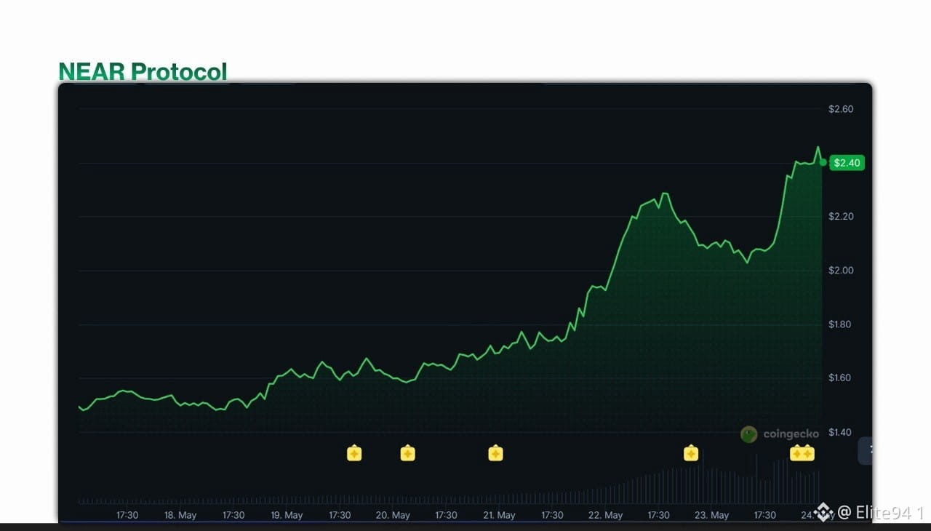This screenshot has height=531, width=931.
Task: Click the 18. May date label
Action: pyautogui.click(x=180, y=515)
